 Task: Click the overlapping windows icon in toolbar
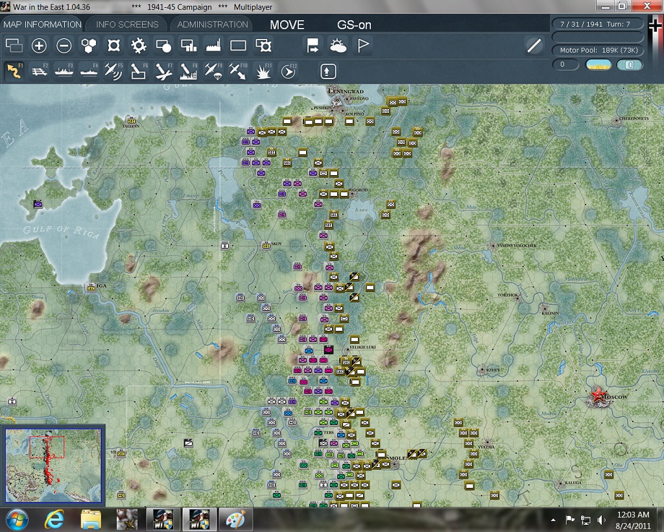coord(14,45)
